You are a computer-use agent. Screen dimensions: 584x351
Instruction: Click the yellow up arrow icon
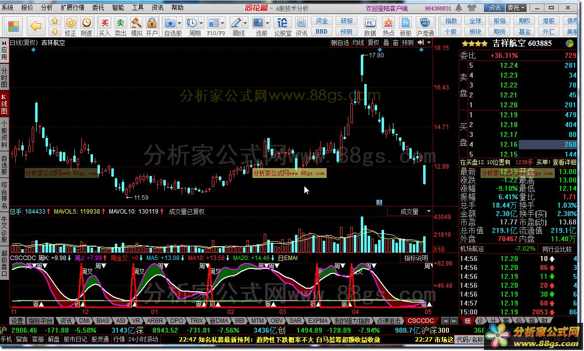pos(55,21)
